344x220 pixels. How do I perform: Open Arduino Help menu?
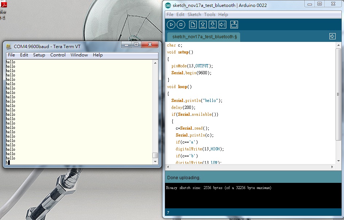coord(223,15)
